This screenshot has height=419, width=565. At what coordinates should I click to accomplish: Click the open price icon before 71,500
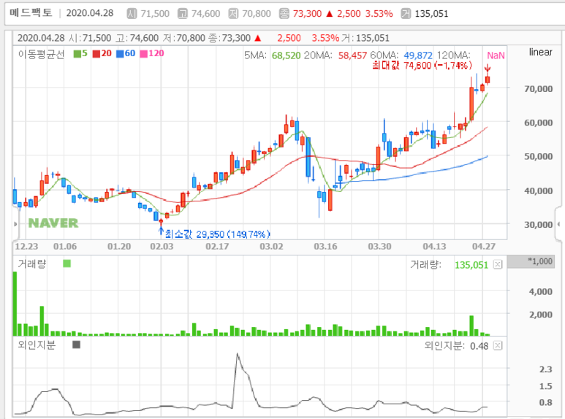point(132,14)
